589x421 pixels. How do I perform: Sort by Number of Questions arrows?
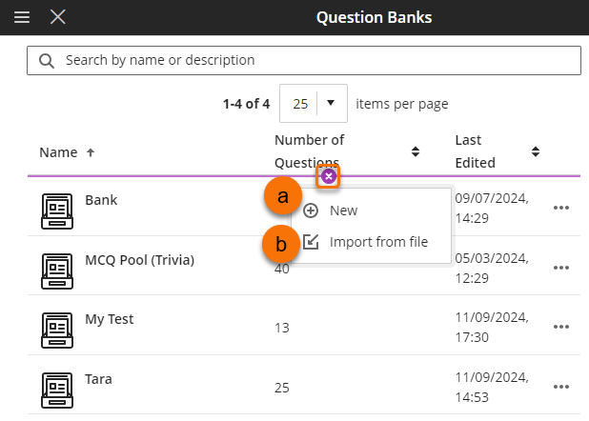[416, 151]
